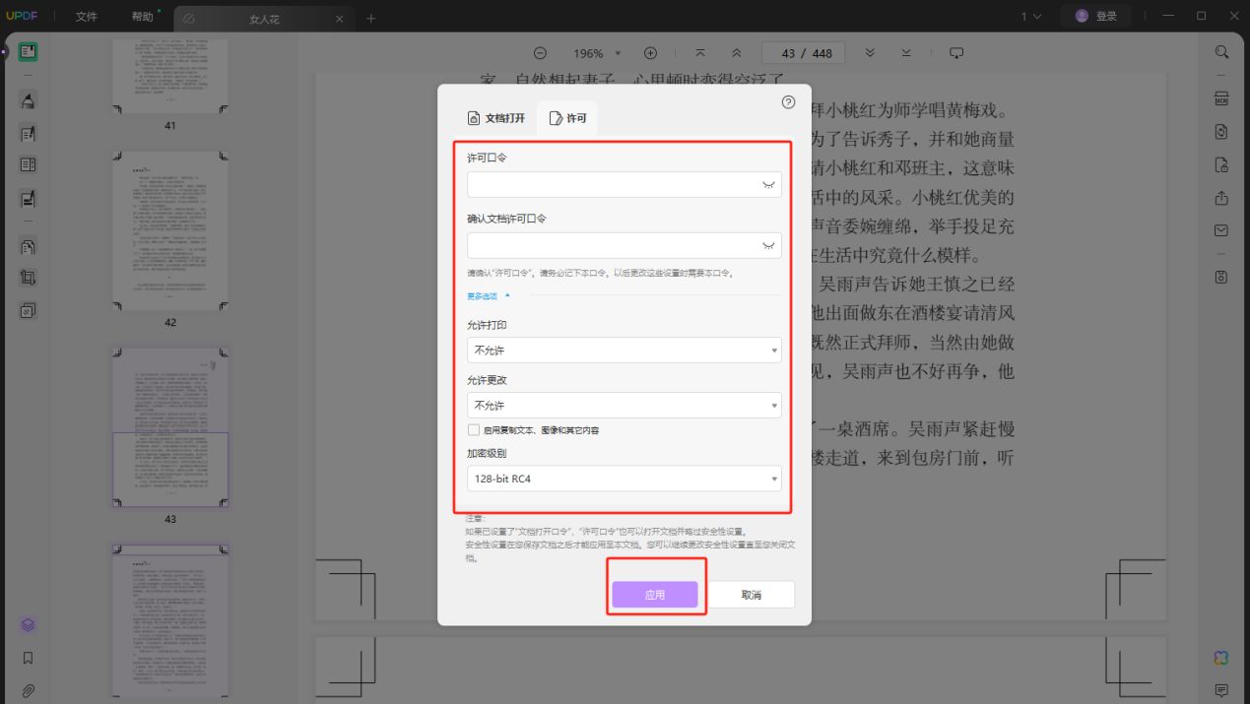The height and width of the screenshot is (704, 1250).
Task: Show the Layers panel icon
Action: click(x=28, y=624)
